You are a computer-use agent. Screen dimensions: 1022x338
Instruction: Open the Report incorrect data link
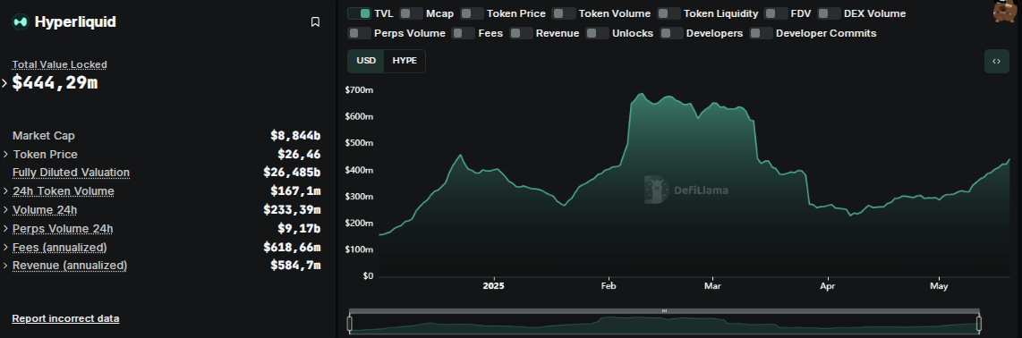66,318
